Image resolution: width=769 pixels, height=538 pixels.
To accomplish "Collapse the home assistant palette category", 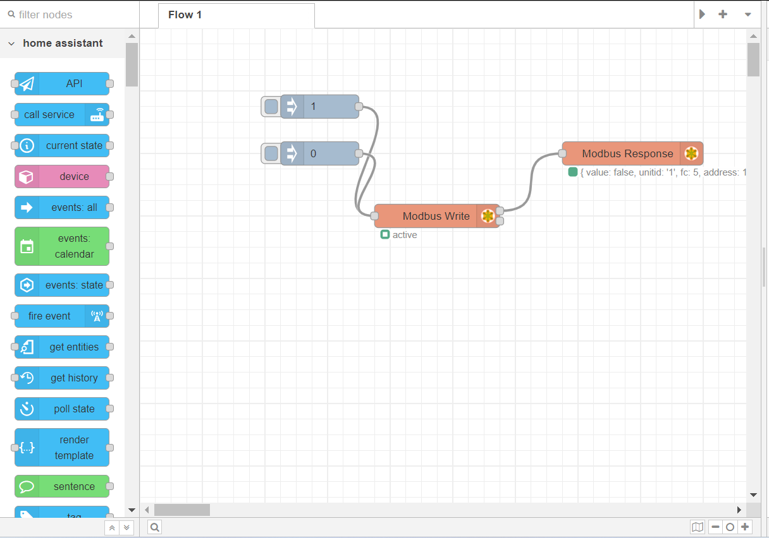I will [x=11, y=44].
